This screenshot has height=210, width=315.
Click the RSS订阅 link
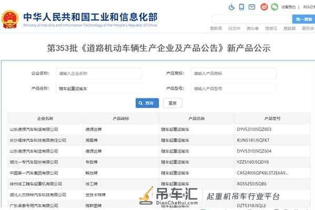click(x=309, y=7)
